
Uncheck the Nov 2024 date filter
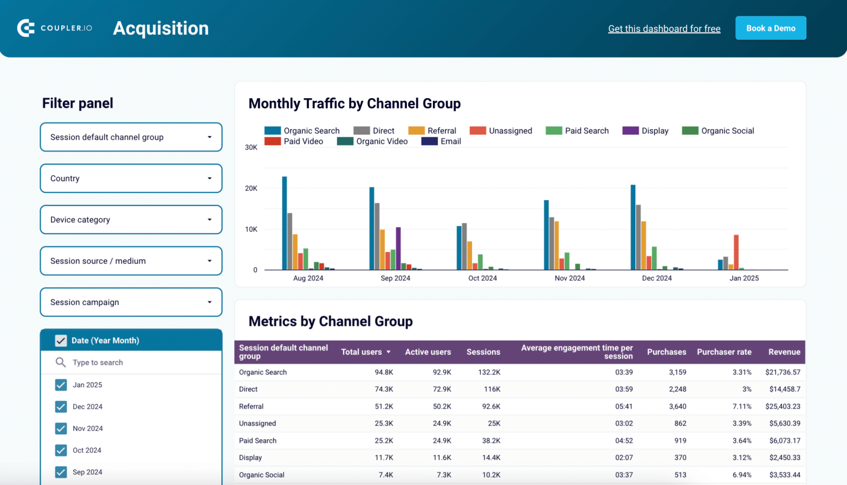point(61,428)
